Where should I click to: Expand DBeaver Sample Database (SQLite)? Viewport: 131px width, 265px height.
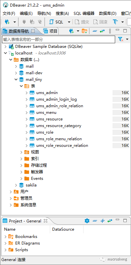pos(6,47)
